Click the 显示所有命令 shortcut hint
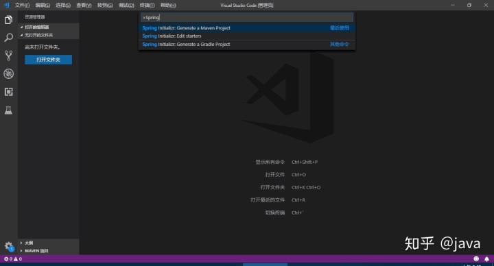 click(x=286, y=162)
